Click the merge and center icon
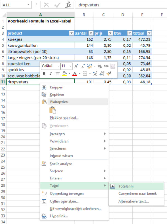The height and width of the screenshot is (224, 167). (113, 66)
